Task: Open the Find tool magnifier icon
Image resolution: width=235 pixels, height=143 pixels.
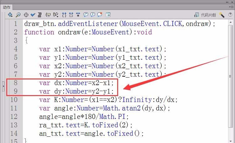Action: pos(18,15)
